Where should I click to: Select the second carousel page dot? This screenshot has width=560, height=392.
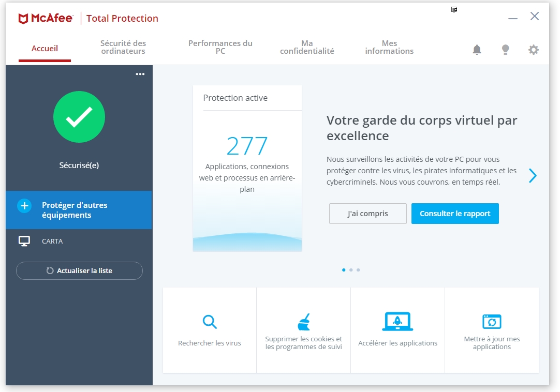tap(351, 270)
